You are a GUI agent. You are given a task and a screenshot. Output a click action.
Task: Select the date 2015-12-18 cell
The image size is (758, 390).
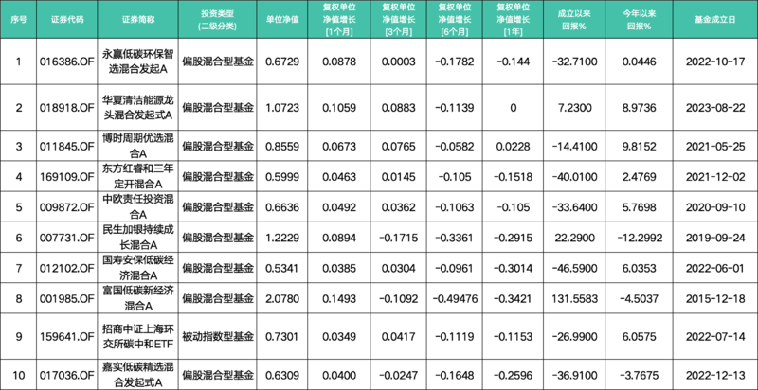point(715,299)
